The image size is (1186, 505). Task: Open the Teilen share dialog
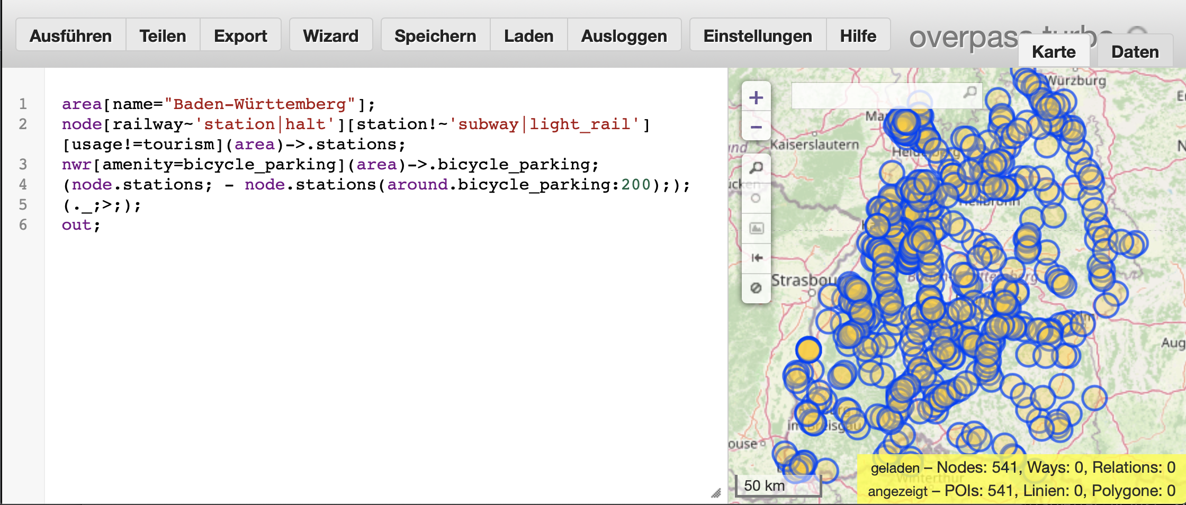tap(163, 36)
